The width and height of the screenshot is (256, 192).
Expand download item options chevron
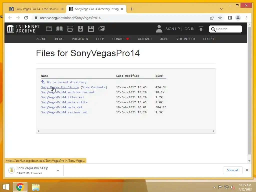coord(58,170)
